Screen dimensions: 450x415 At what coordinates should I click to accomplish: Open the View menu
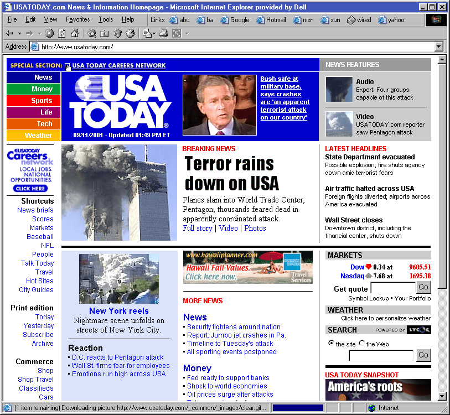pos(50,19)
